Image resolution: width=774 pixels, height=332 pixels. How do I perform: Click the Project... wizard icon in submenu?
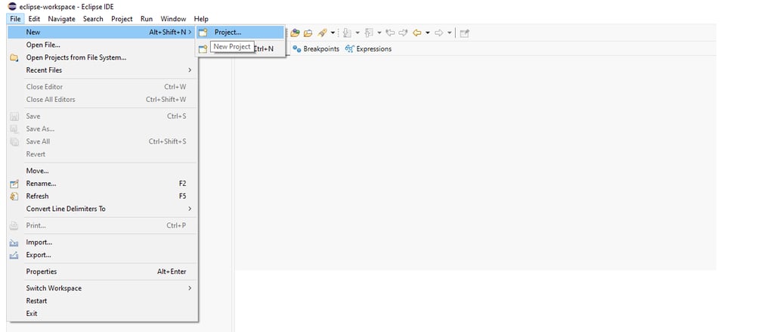tap(203, 33)
